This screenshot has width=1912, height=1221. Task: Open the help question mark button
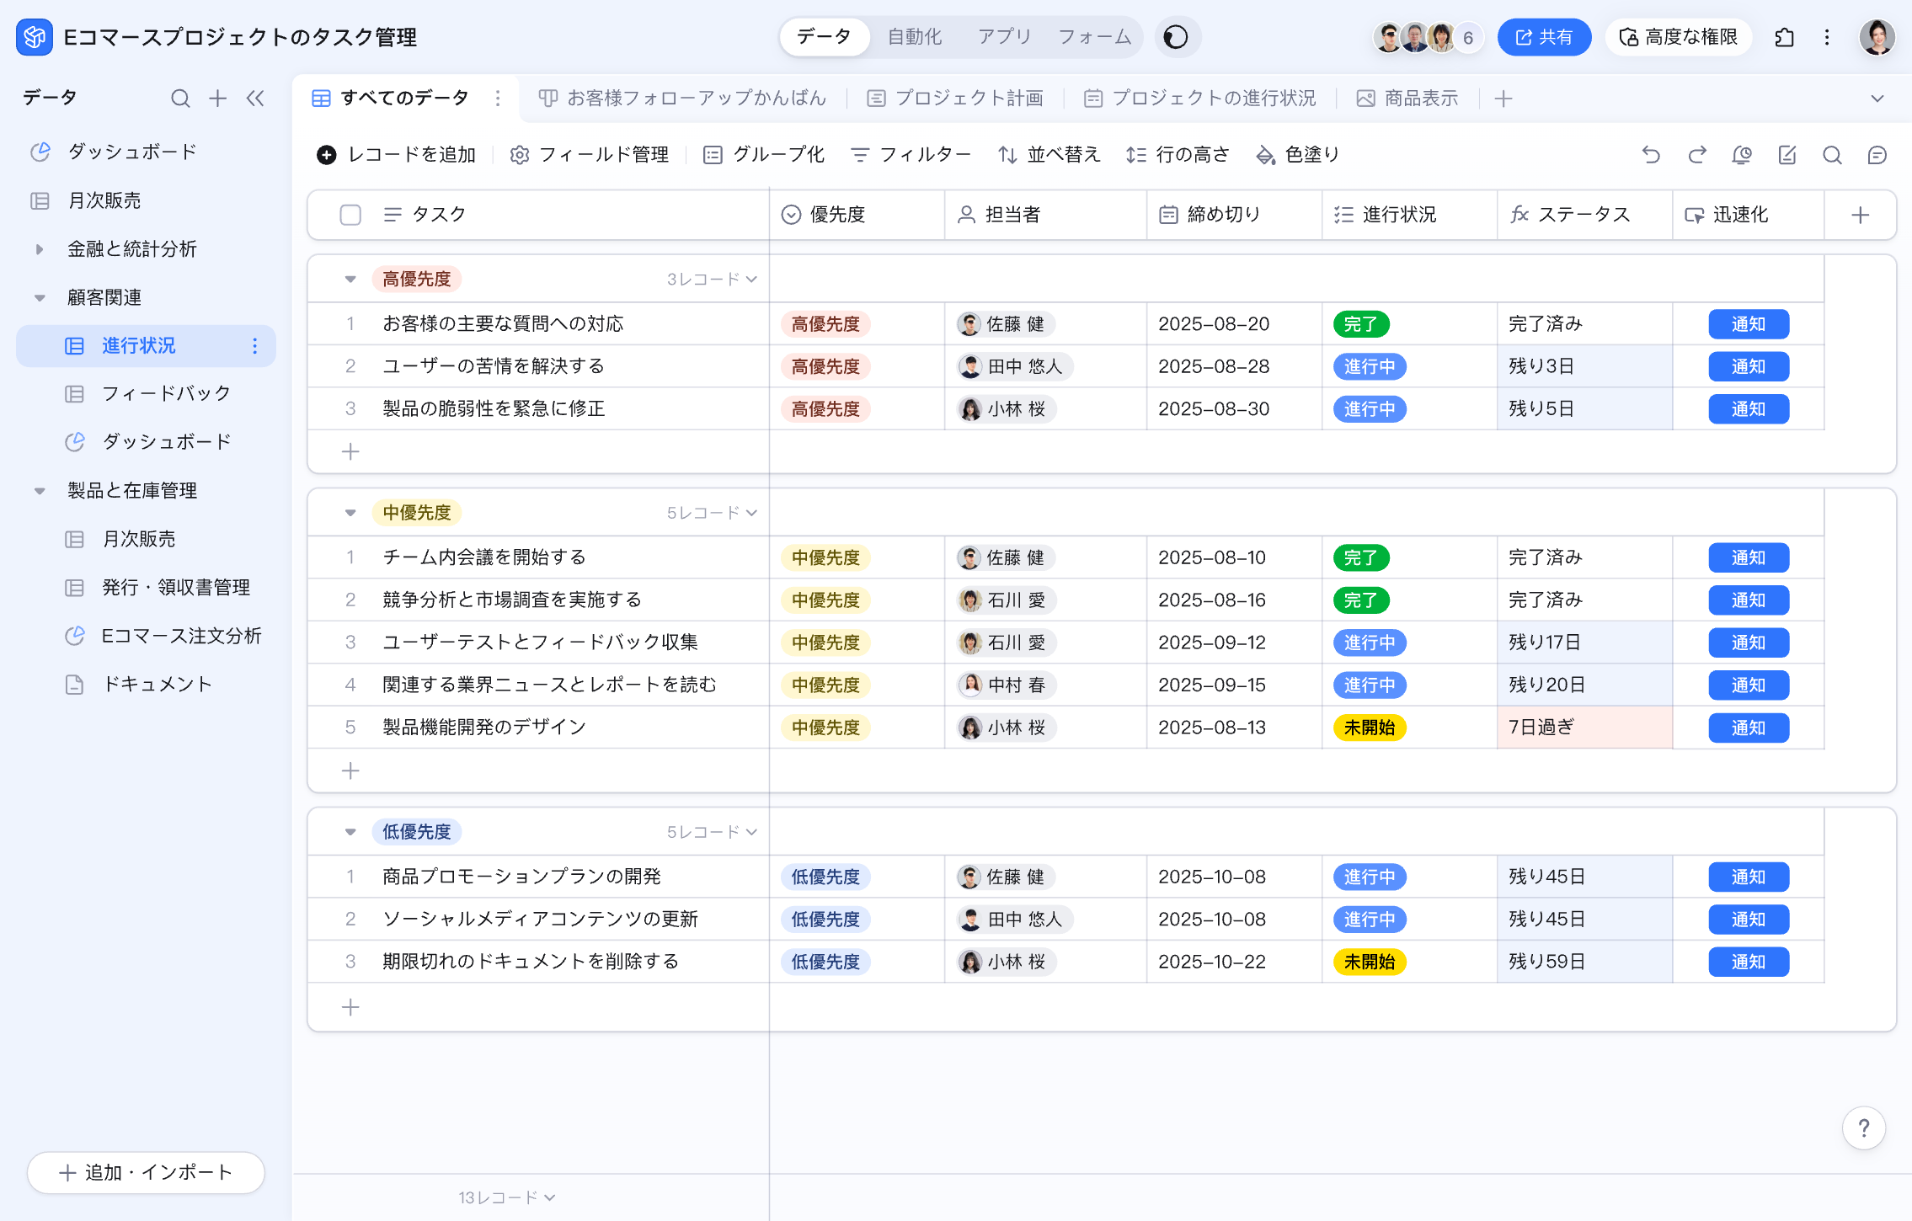pos(1863,1128)
